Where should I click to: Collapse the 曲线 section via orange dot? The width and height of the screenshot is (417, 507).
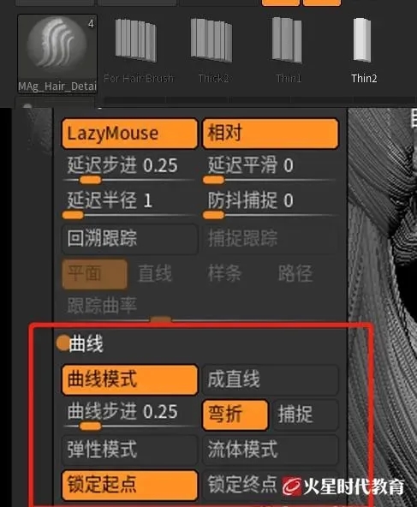pos(63,343)
